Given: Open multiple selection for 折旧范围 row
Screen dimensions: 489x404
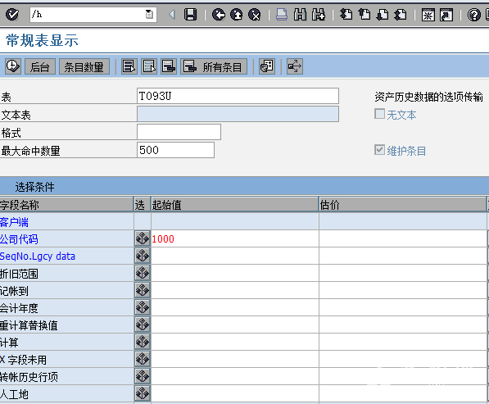Looking at the screenshot, I should coord(143,273).
